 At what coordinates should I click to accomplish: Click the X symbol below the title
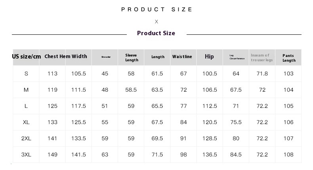[x=156, y=22]
